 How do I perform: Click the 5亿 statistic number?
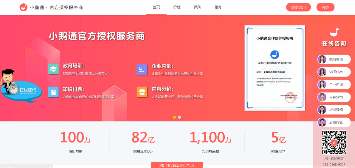(278, 138)
